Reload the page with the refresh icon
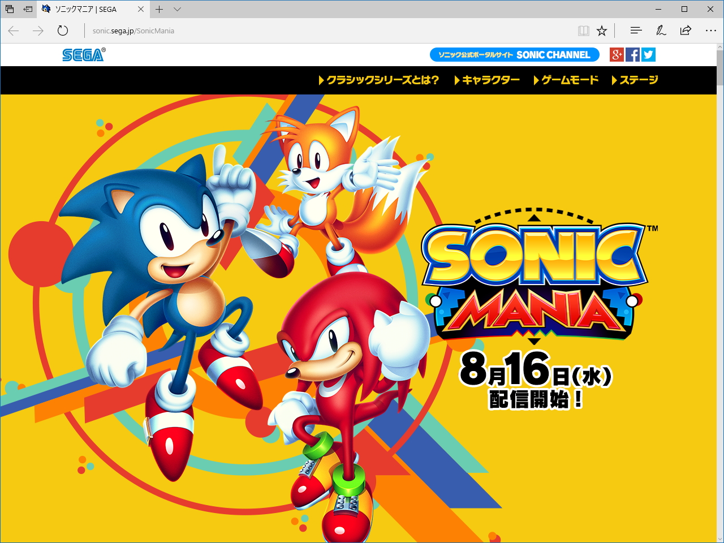The width and height of the screenshot is (724, 543). coord(62,31)
